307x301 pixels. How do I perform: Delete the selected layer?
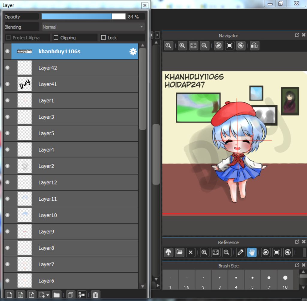point(96,294)
